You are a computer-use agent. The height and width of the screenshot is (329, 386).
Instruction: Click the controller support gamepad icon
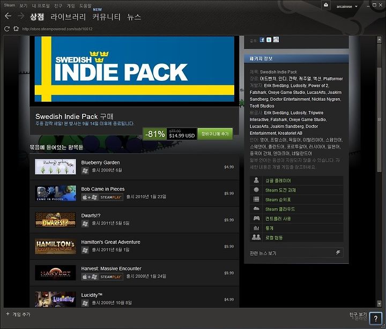256,218
